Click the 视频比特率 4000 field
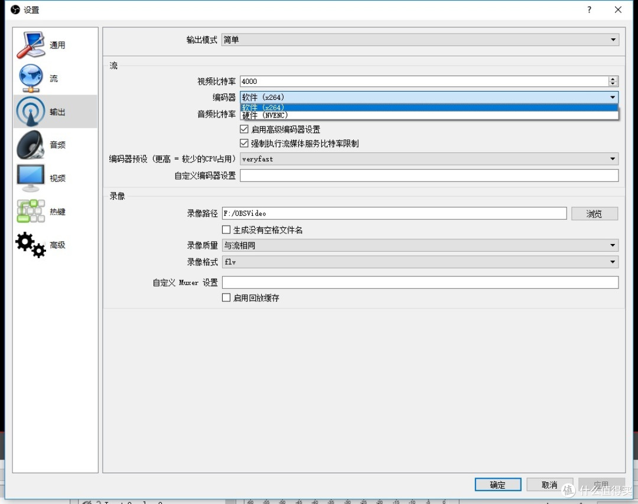This screenshot has width=638, height=504. click(x=424, y=82)
